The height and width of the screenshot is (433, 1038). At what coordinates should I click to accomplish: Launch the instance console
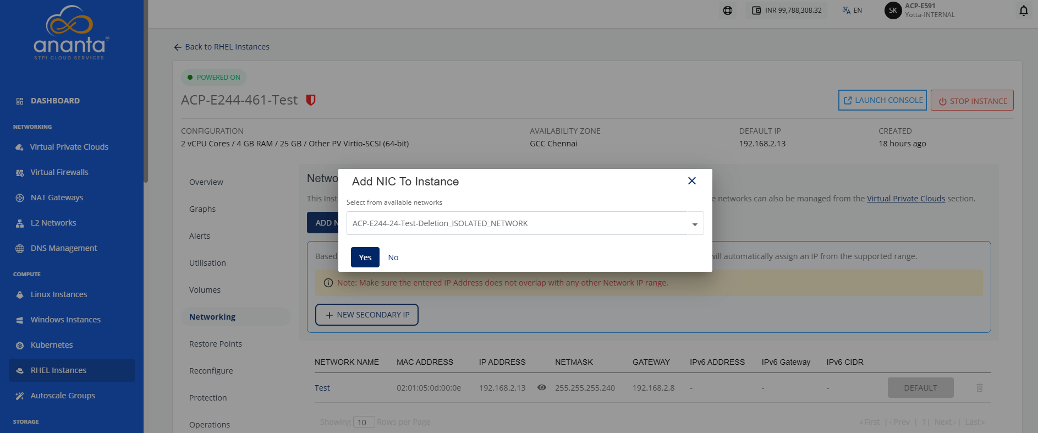click(x=882, y=100)
